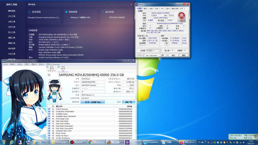Viewport: 258px width, 145px height.
Task: Open the 硬盘 menu in CrystalDiskInfo
Action: (x=34, y=64)
